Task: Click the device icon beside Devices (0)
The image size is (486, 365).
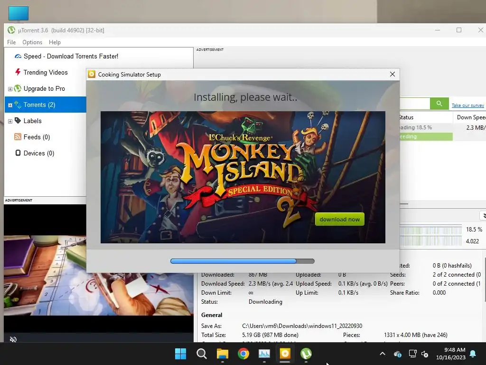Action: 18,153
